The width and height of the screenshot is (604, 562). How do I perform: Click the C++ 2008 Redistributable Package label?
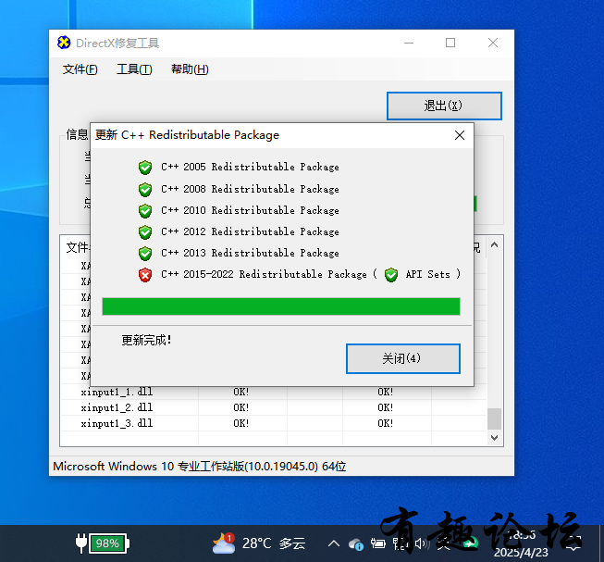tap(250, 189)
